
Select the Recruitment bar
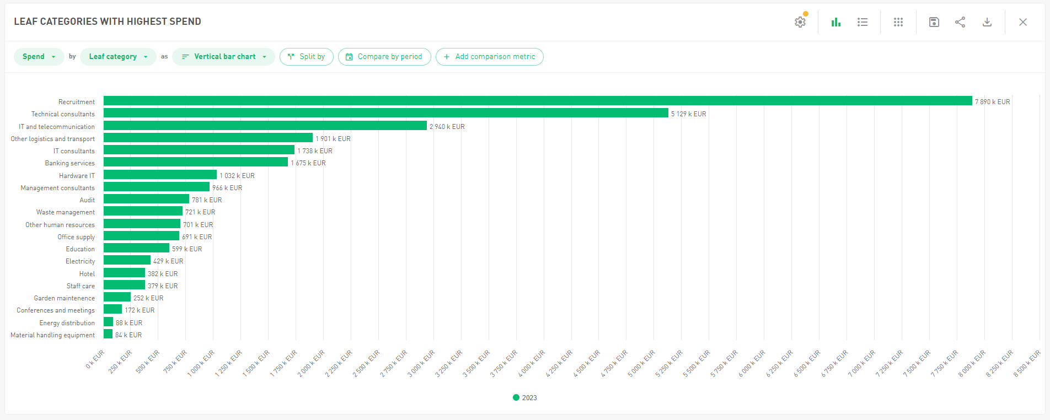(537, 101)
